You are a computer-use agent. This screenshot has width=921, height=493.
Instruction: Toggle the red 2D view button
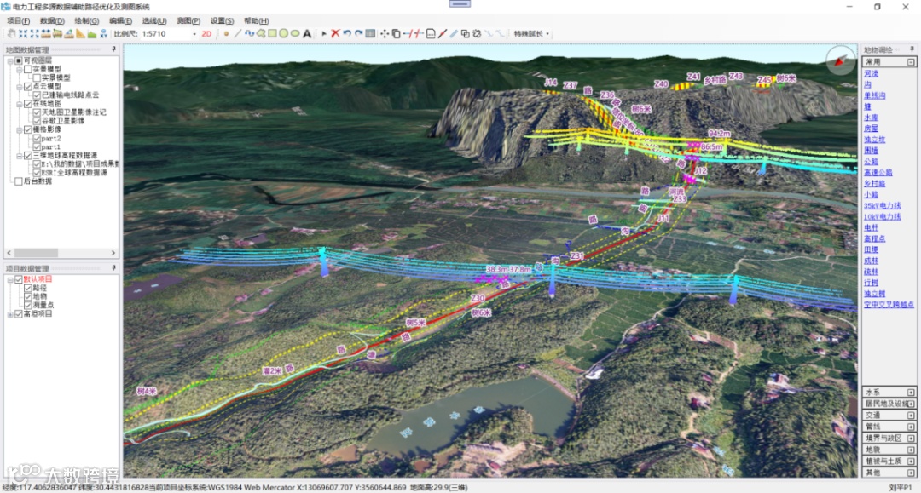[x=206, y=34]
